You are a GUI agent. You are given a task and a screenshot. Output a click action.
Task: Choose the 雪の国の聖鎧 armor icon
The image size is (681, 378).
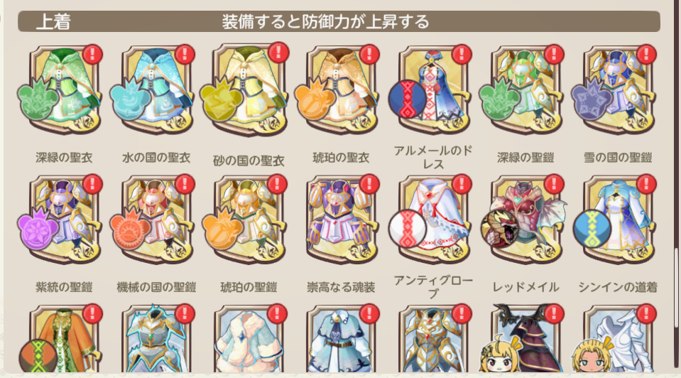click(619, 90)
